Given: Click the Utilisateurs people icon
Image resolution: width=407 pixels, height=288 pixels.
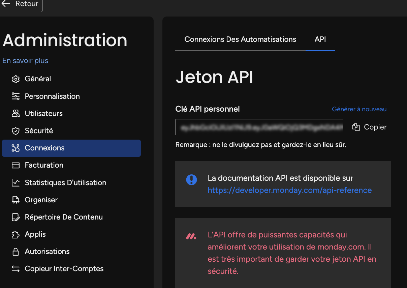Looking at the screenshot, I should coord(15,114).
